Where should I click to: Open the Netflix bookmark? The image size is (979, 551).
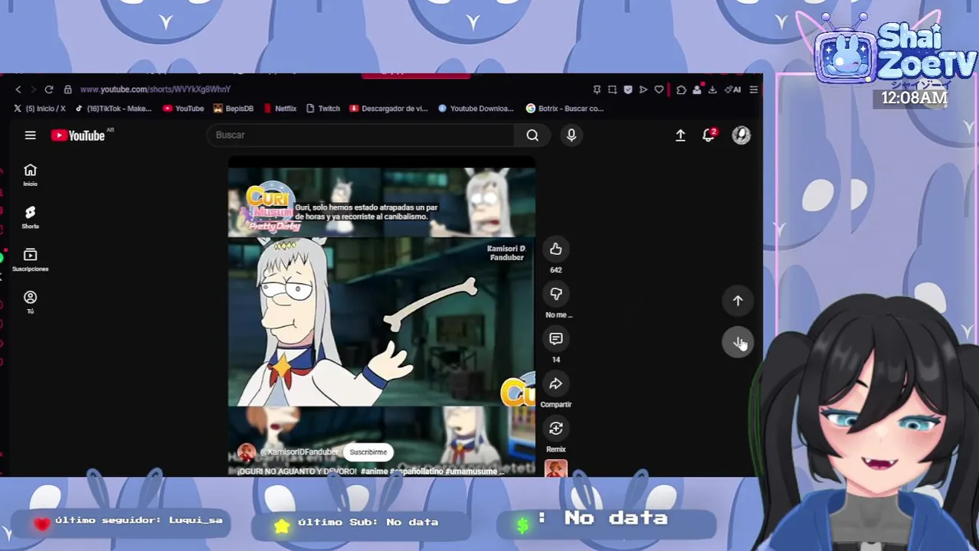click(x=280, y=109)
